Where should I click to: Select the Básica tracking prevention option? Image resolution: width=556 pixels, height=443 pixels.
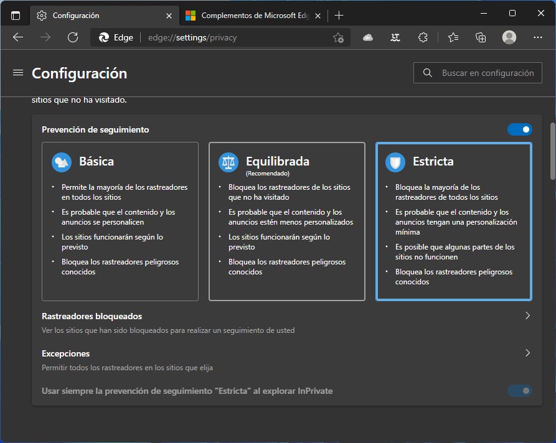(x=120, y=222)
